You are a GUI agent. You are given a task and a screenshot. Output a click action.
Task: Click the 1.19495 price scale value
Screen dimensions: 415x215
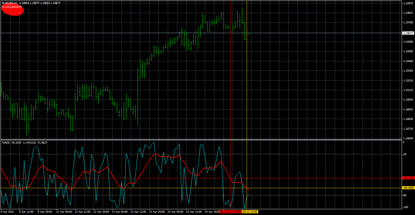coord(408,51)
